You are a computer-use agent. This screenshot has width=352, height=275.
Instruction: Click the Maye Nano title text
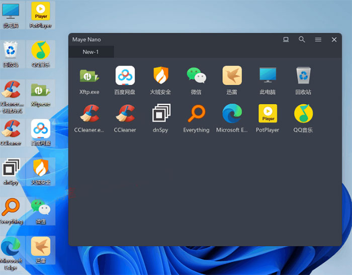(86, 40)
